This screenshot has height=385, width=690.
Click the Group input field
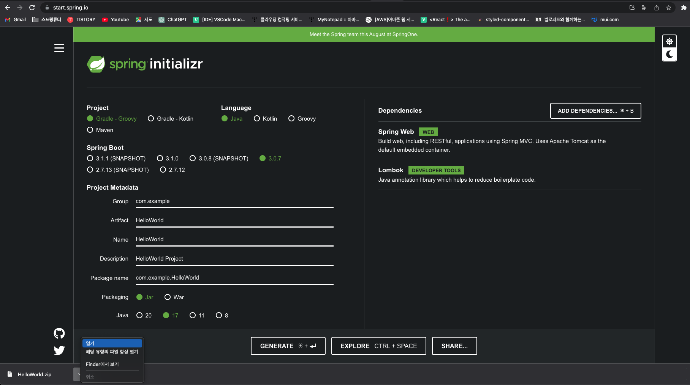(234, 201)
